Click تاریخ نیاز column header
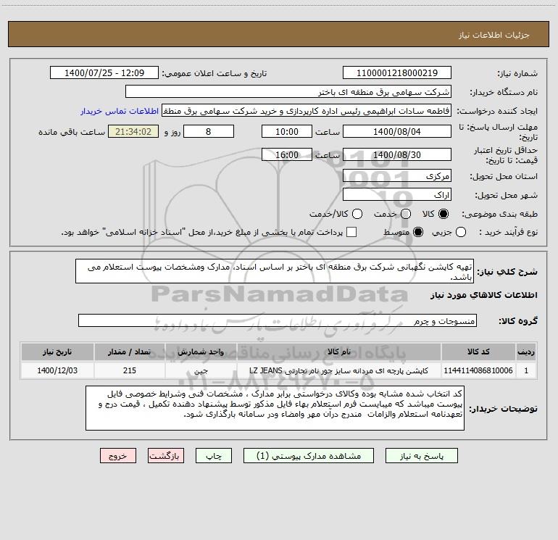This screenshot has height=540, width=558. point(57,352)
